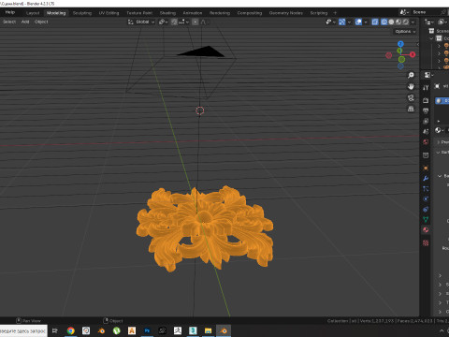The width and height of the screenshot is (449, 337).
Task: Switch to the Sculpting workspace tab
Action: [x=82, y=13]
